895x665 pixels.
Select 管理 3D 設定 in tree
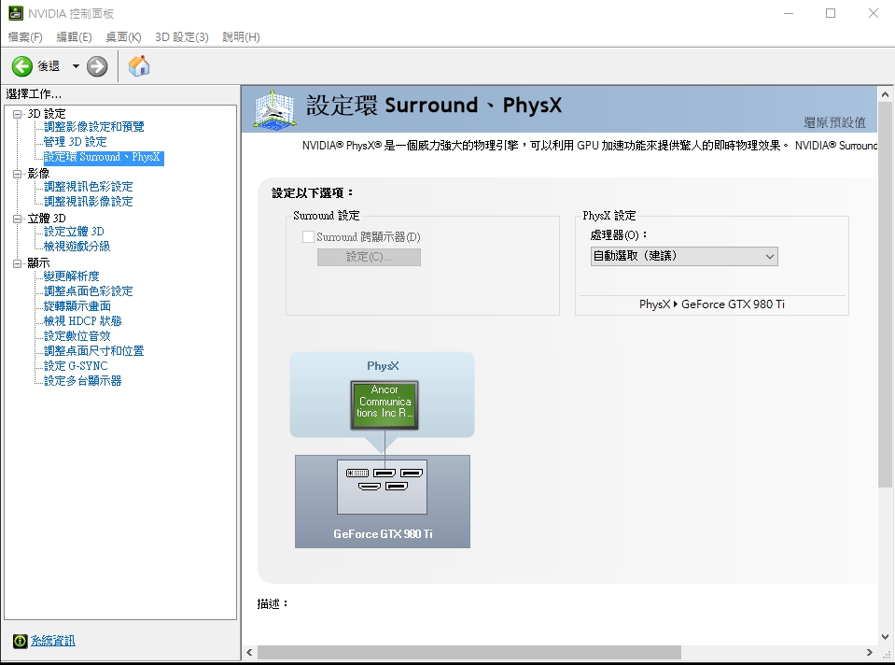75,142
